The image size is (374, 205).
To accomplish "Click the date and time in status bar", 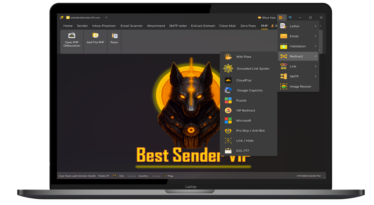I will click(308, 176).
